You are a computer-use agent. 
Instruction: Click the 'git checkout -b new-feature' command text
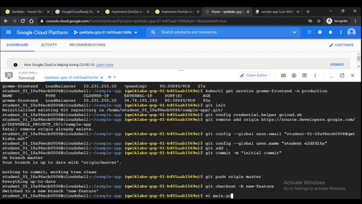point(239,186)
